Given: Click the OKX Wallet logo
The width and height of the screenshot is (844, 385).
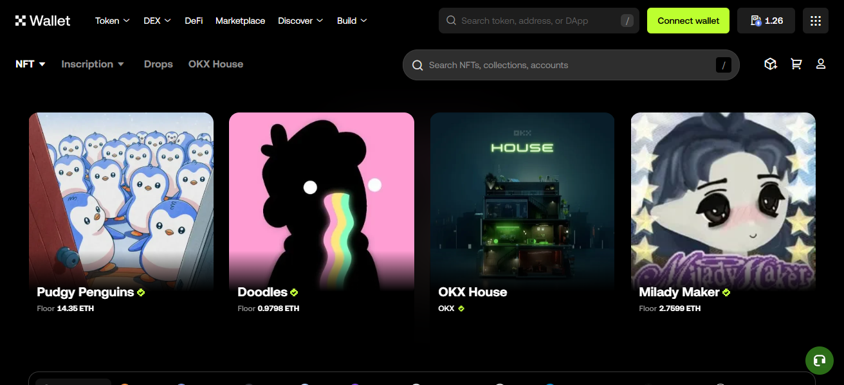Looking at the screenshot, I should (x=42, y=21).
